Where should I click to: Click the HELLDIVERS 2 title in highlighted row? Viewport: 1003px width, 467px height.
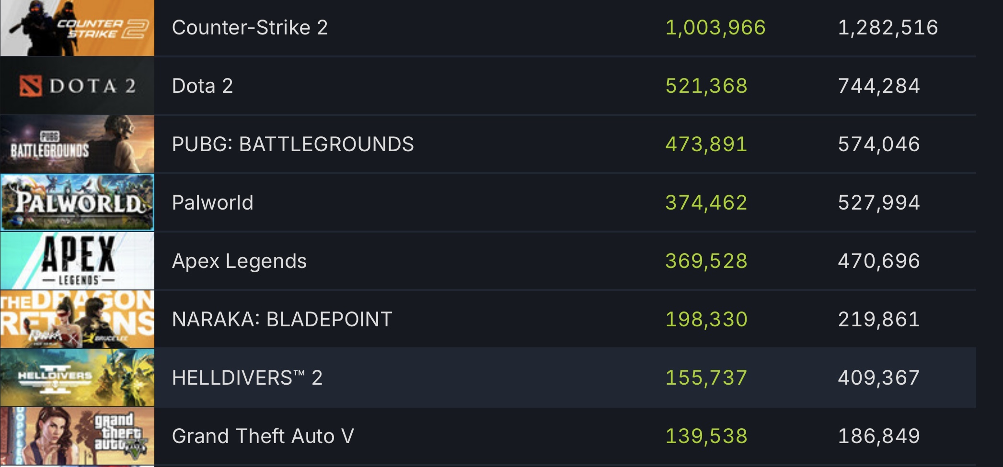(x=247, y=378)
